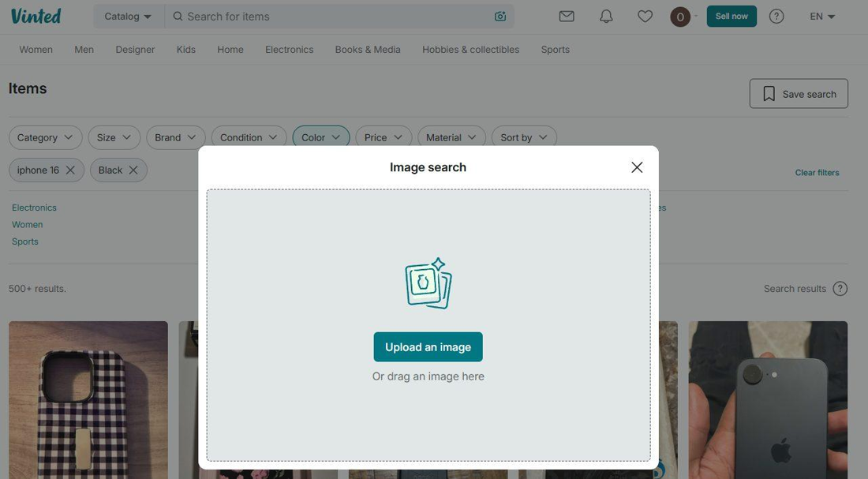Click the Search for items field

point(339,17)
